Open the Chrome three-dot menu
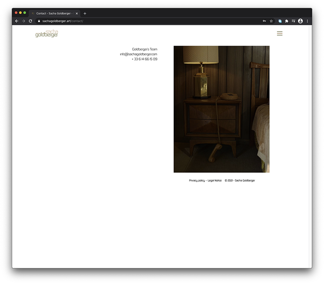Image resolution: width=324 pixels, height=284 pixels. tap(307, 21)
